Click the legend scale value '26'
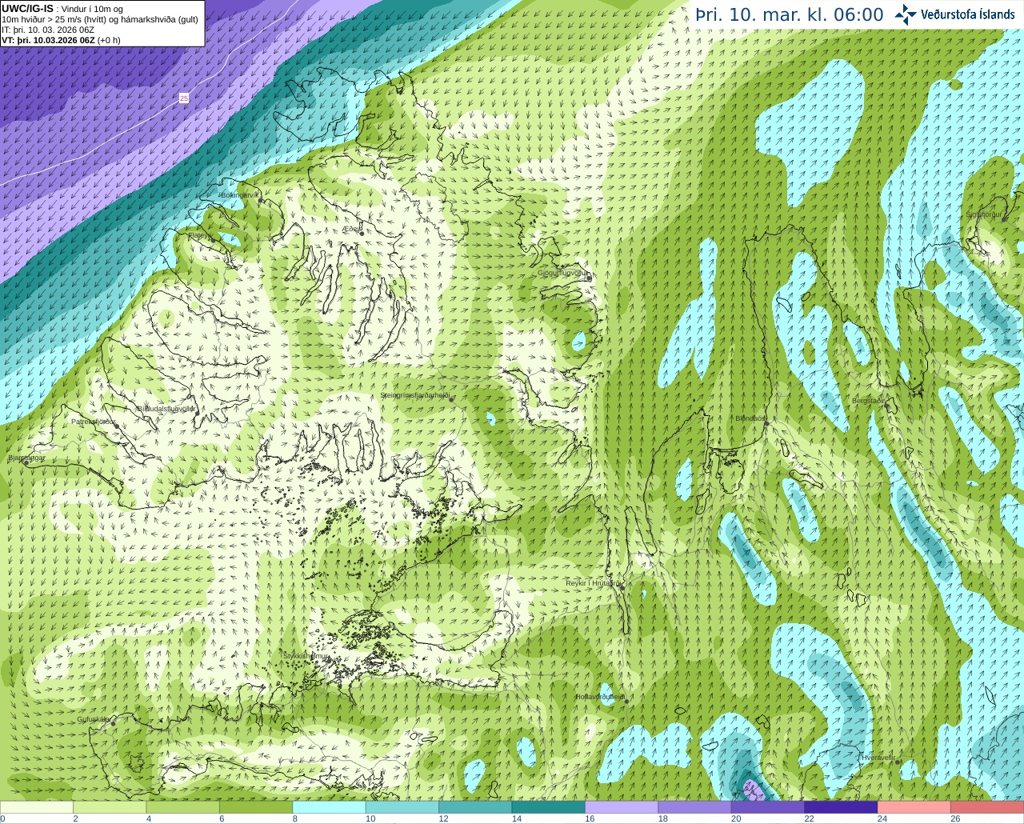 point(955,818)
